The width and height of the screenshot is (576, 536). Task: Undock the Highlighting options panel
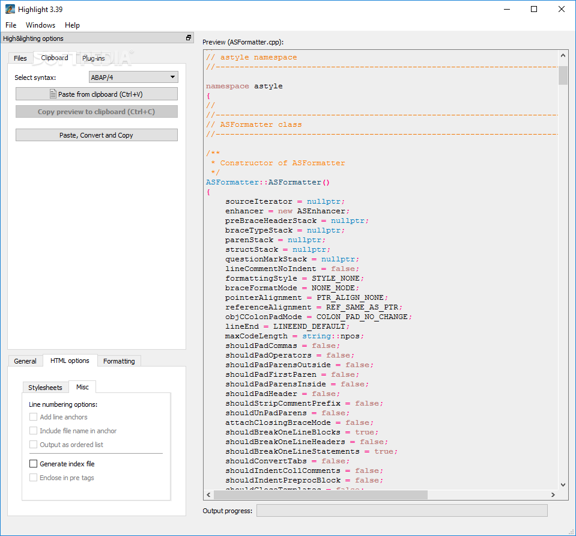(x=189, y=37)
